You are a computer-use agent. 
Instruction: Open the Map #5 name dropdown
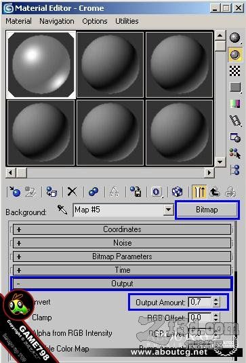(x=169, y=210)
